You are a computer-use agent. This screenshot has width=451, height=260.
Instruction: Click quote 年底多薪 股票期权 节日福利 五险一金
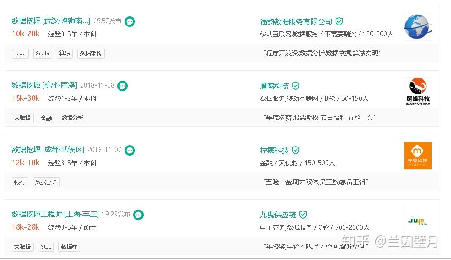point(320,118)
